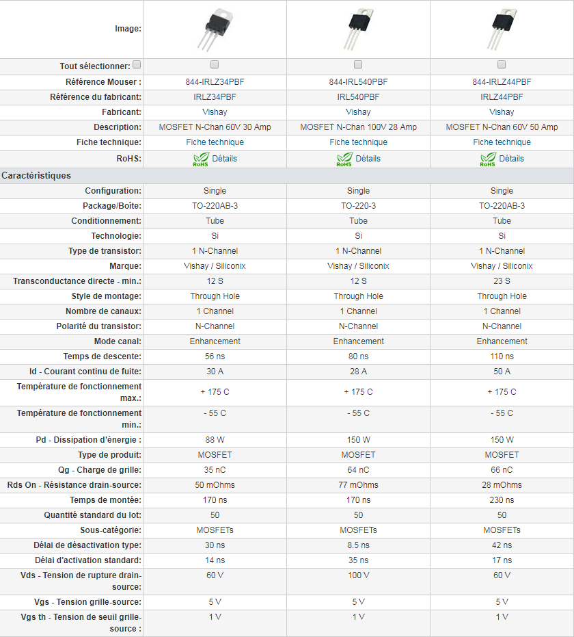Click the RoHS leaf icon for IRLZ44PBF
574x637 pixels.
487,159
